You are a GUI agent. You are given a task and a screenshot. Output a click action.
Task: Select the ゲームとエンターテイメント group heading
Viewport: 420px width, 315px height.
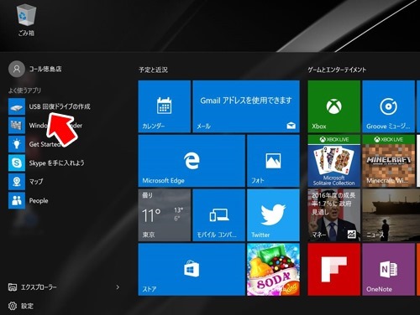click(x=337, y=70)
